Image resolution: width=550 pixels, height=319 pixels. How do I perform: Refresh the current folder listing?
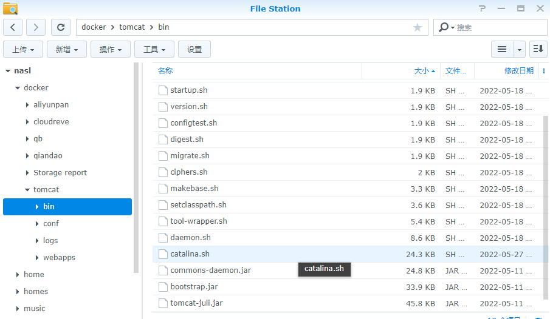[61, 27]
